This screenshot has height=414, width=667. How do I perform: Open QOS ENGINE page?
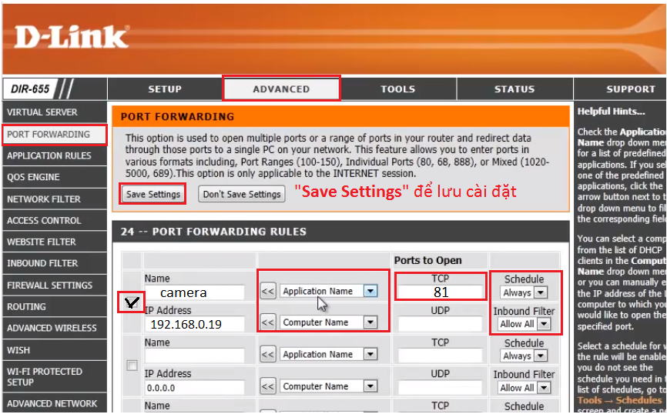[55, 177]
